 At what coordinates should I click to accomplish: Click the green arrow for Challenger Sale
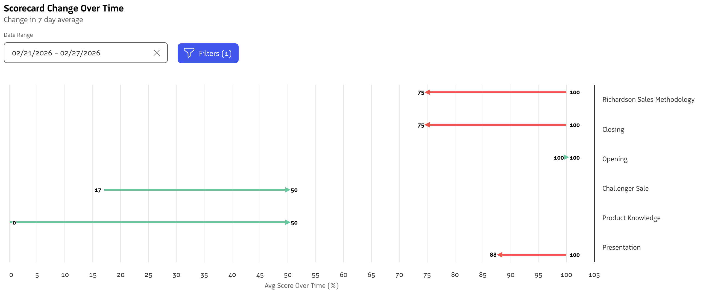(x=197, y=190)
